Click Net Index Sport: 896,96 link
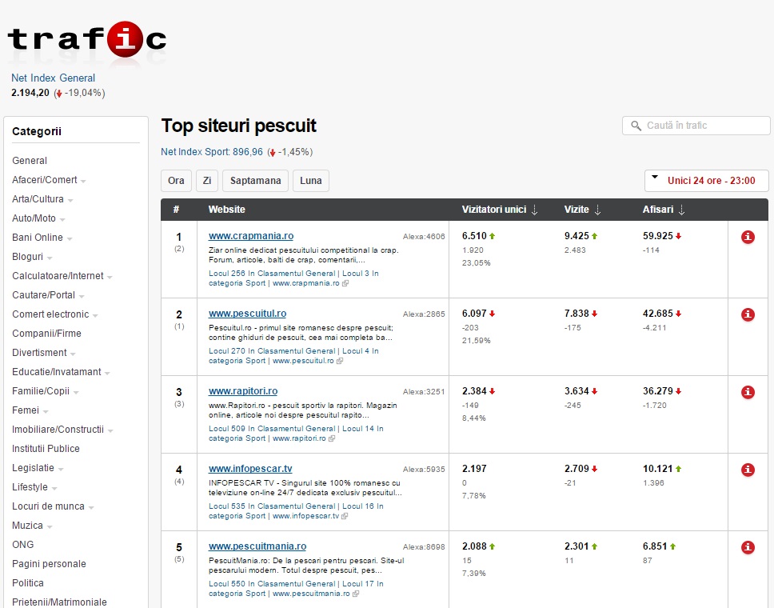The height and width of the screenshot is (608, 774). tap(212, 152)
